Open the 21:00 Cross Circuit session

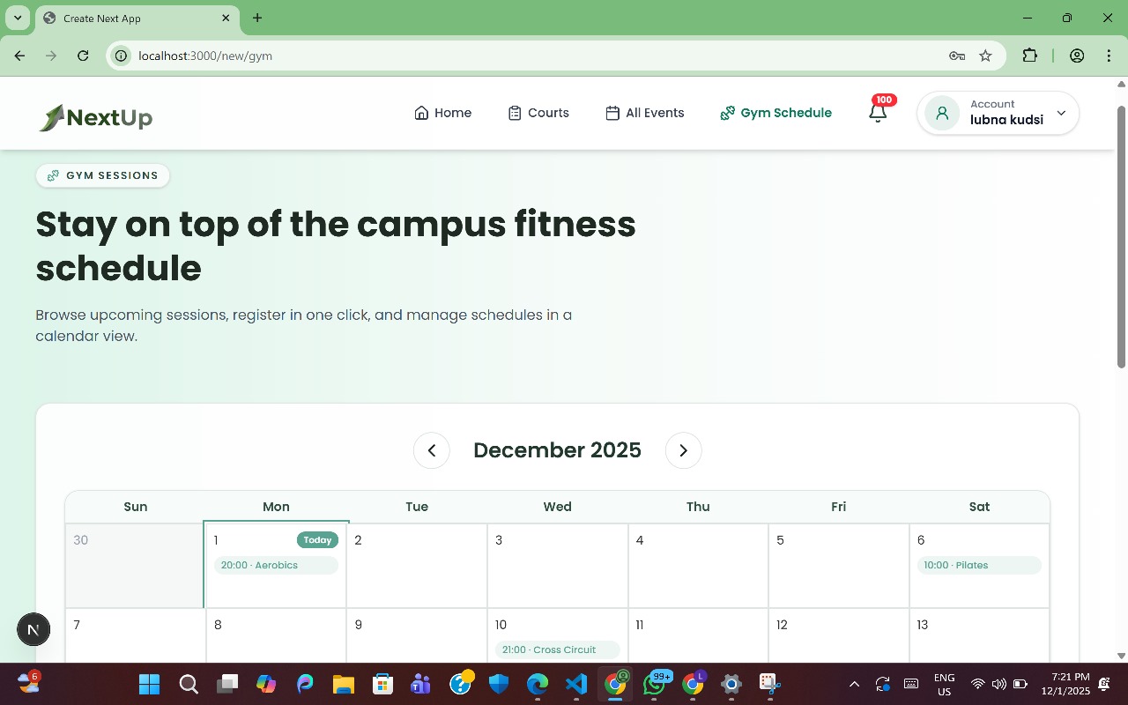coord(557,649)
